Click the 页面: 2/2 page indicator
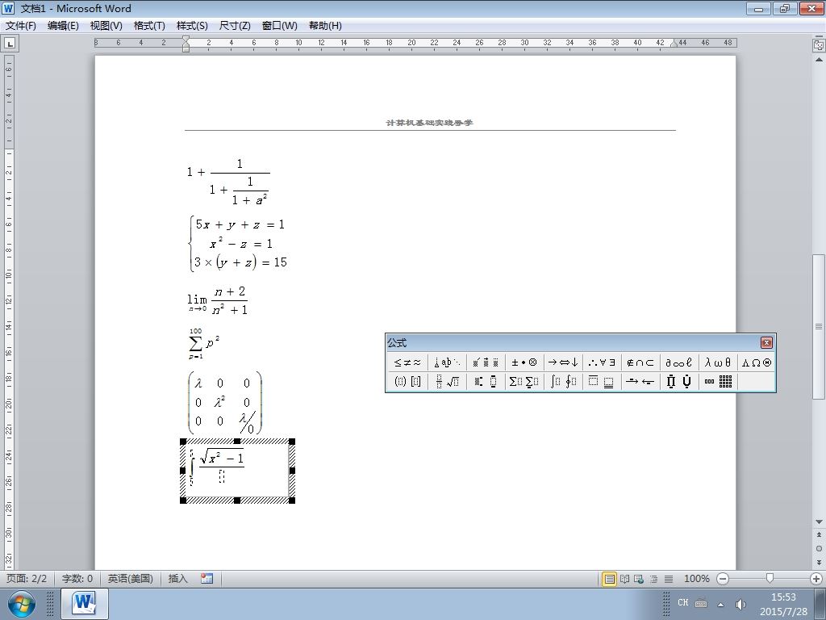 (x=27, y=579)
